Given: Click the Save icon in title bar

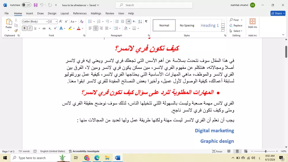Looking at the screenshot, I should (x=36, y=5).
